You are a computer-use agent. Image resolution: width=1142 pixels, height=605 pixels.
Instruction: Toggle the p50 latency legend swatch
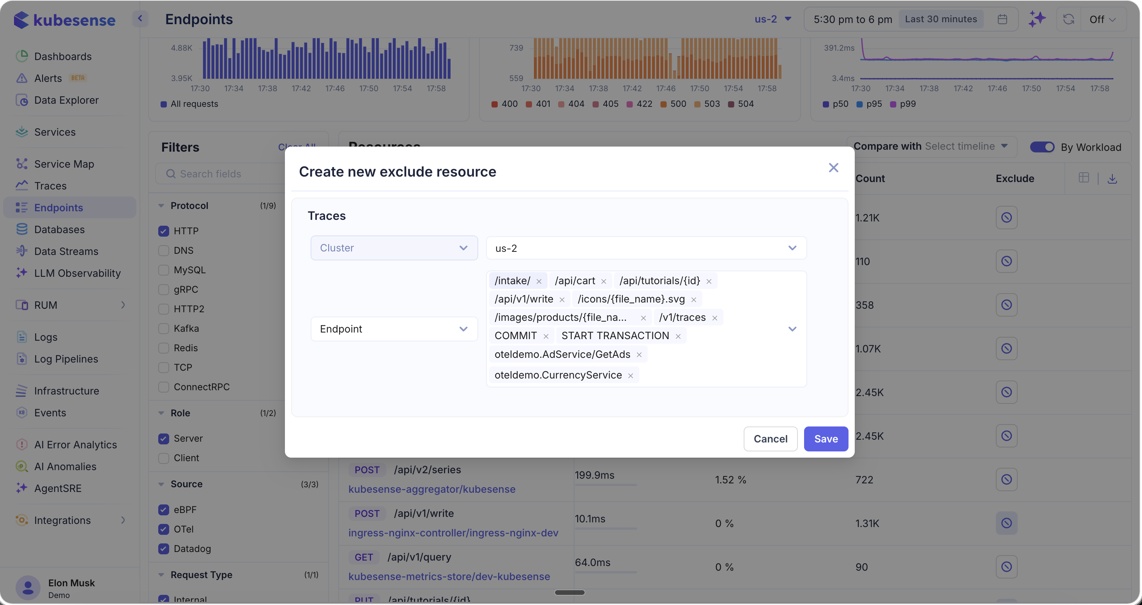(x=826, y=104)
